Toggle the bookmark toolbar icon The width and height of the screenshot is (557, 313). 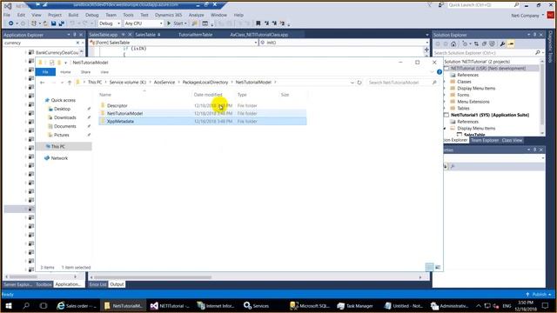click(x=258, y=23)
